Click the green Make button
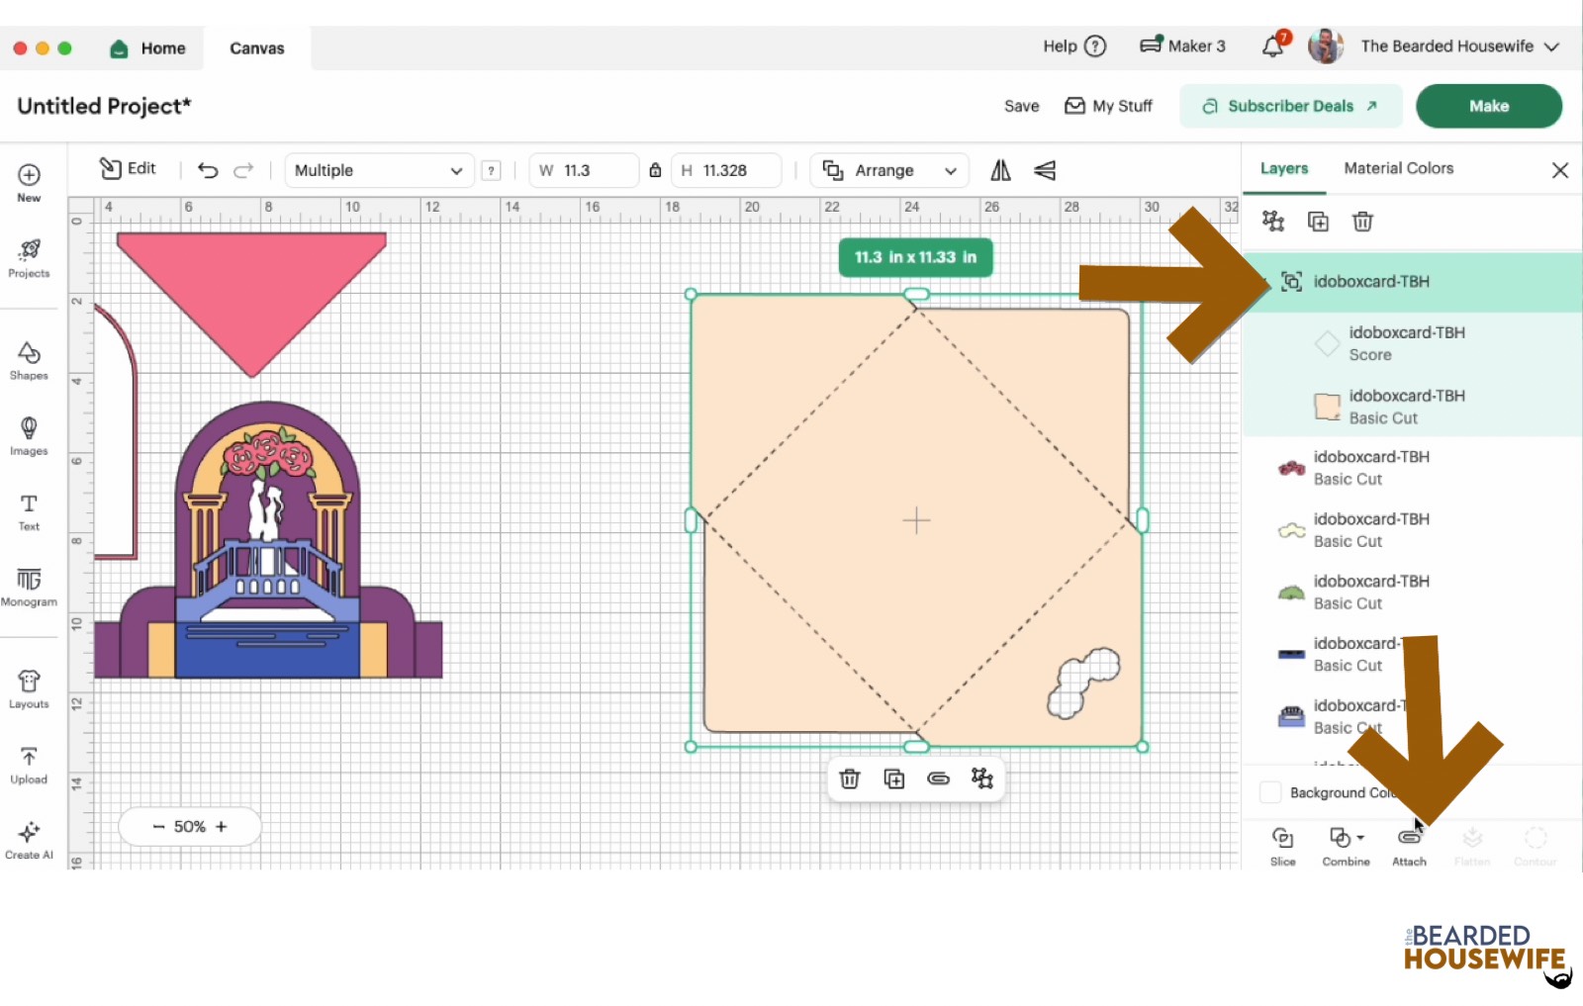The height and width of the screenshot is (1006, 1583). pyautogui.click(x=1488, y=106)
